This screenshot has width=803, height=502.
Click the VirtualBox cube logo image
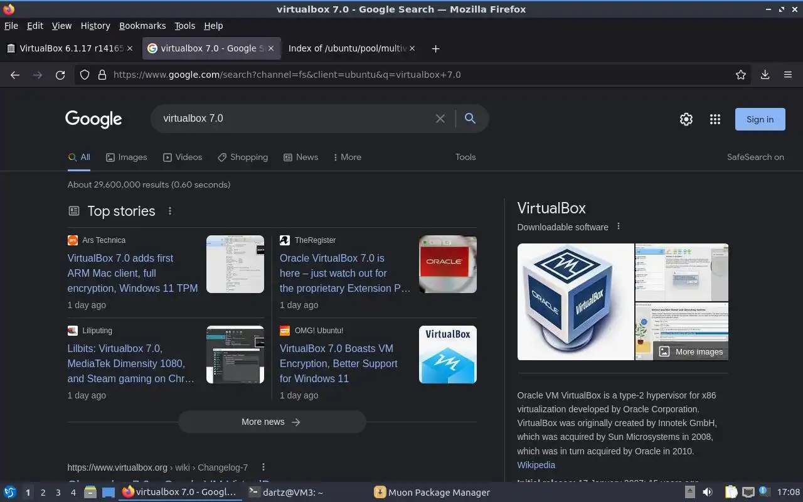[575, 302]
